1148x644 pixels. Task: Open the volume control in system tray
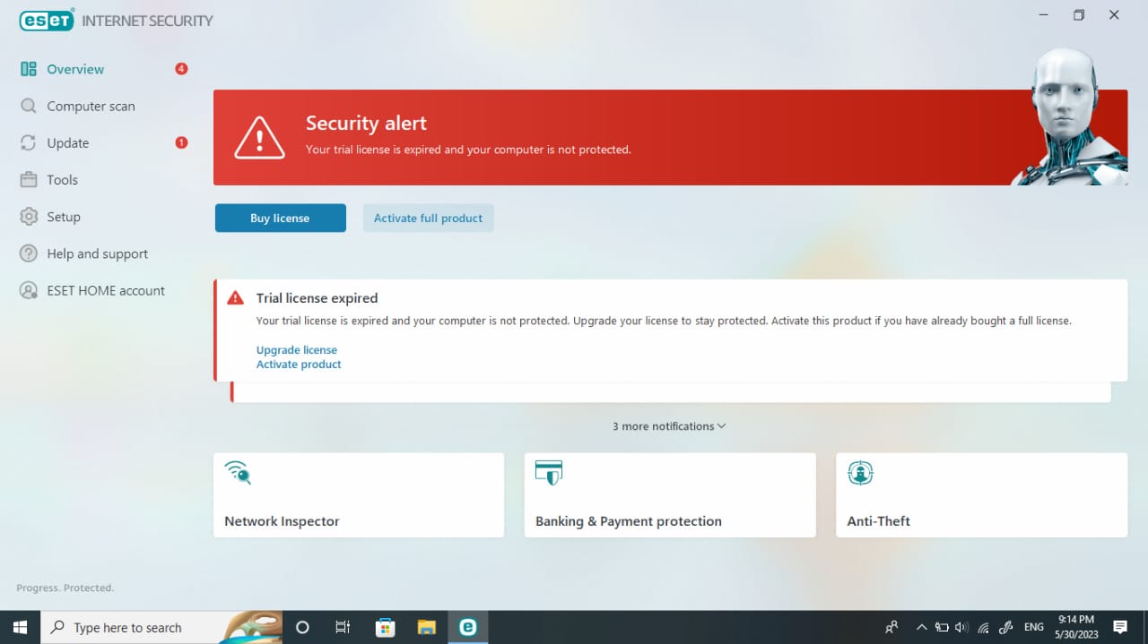tap(962, 627)
